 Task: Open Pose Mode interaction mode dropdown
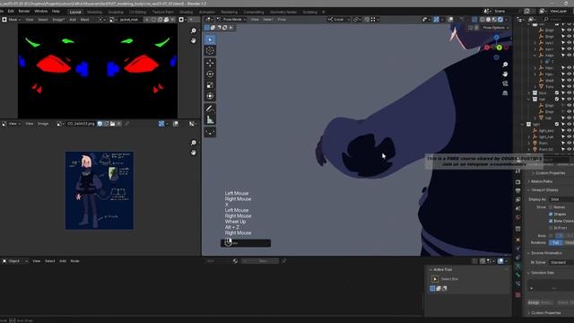coord(231,20)
